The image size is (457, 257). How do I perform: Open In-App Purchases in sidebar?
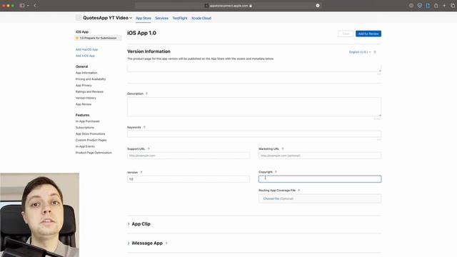(x=87, y=121)
